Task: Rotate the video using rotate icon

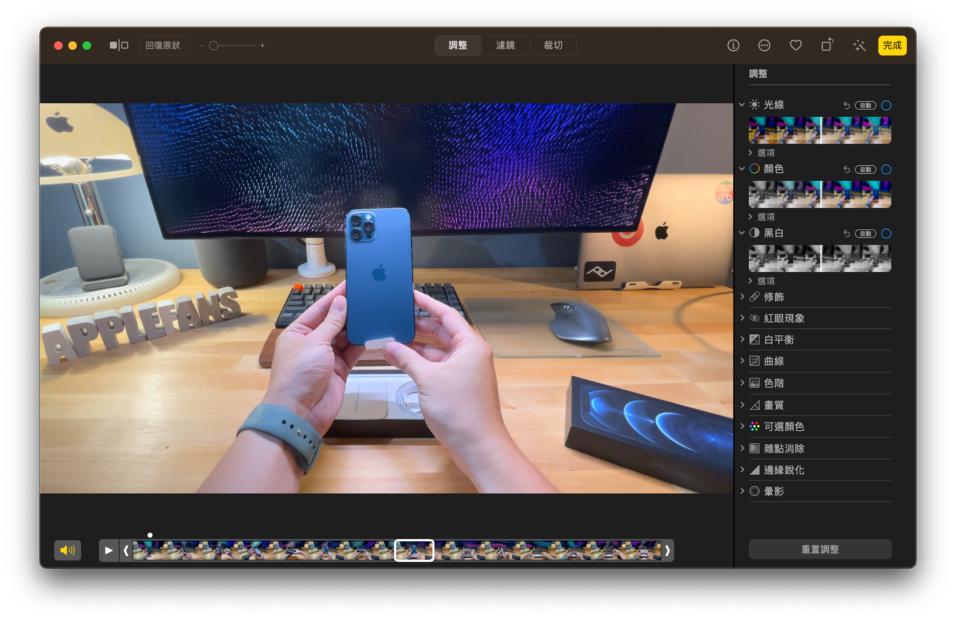Action: click(x=827, y=45)
